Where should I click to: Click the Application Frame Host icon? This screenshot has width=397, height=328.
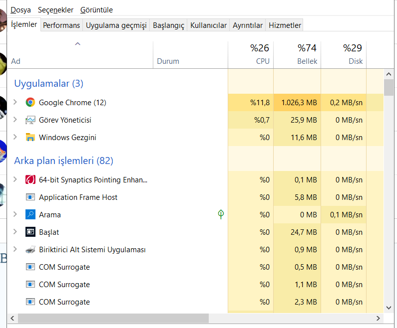coord(30,197)
